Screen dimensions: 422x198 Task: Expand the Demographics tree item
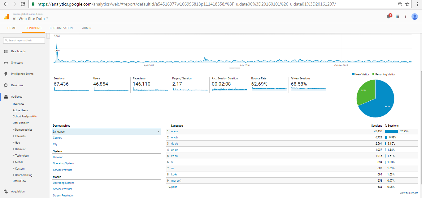(x=14, y=130)
